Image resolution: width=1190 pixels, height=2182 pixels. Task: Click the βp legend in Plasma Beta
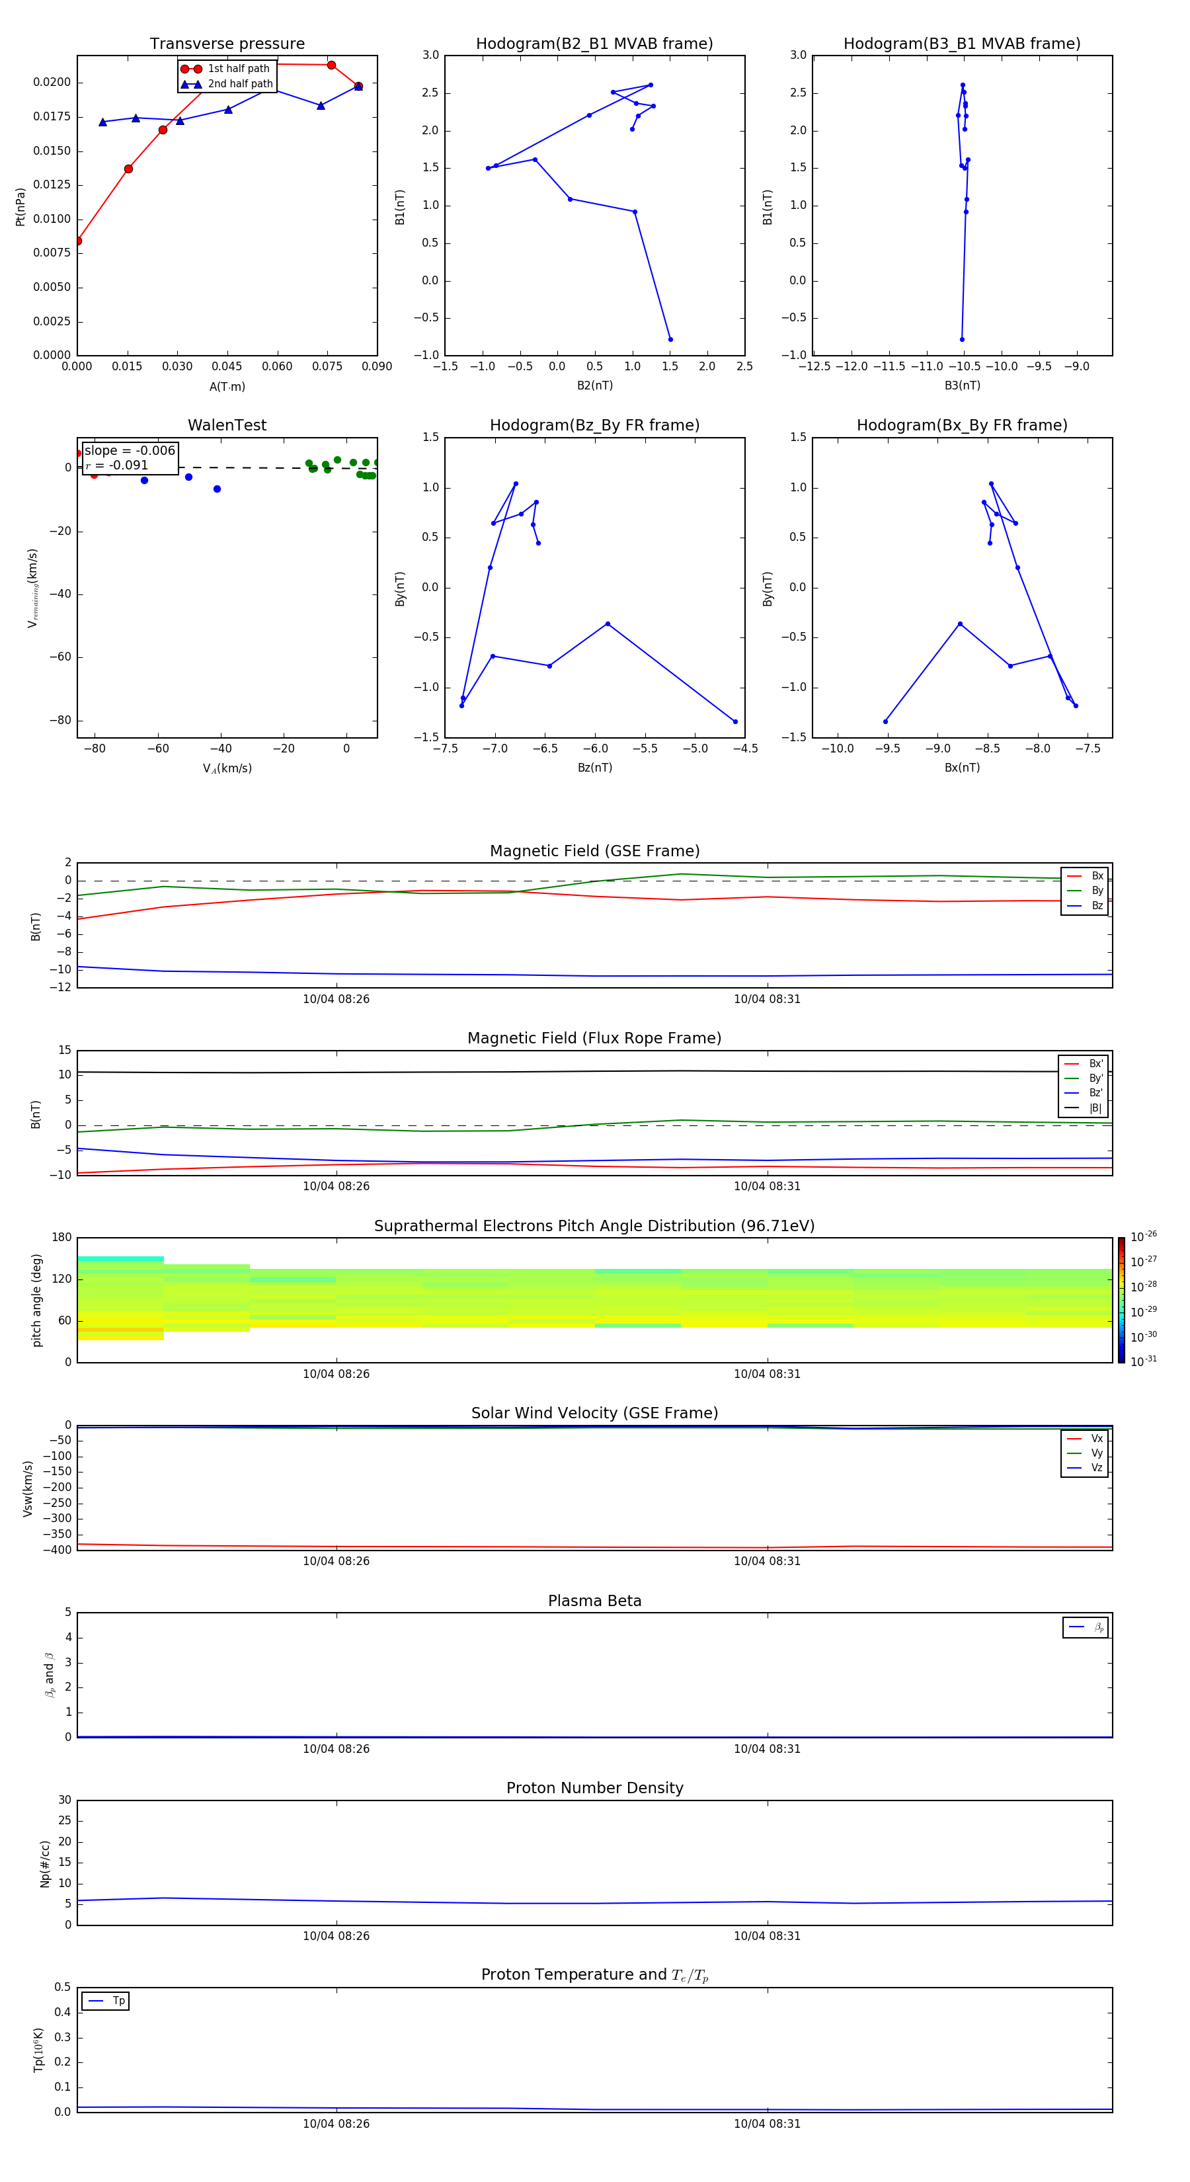pos(1086,1627)
